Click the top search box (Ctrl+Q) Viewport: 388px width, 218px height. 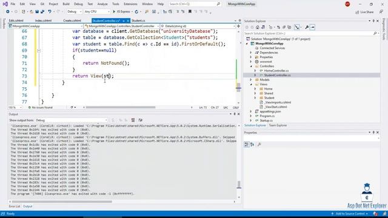coord(195,4)
